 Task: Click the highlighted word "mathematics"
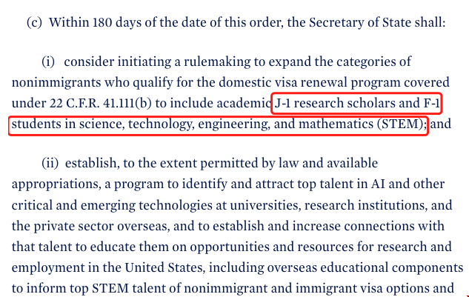[x=336, y=124]
